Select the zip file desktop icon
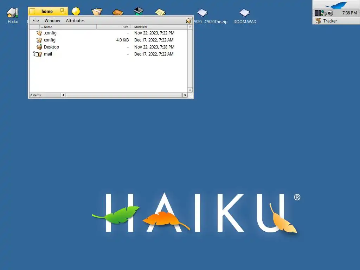Image resolution: width=360 pixels, height=270 pixels. click(x=202, y=13)
